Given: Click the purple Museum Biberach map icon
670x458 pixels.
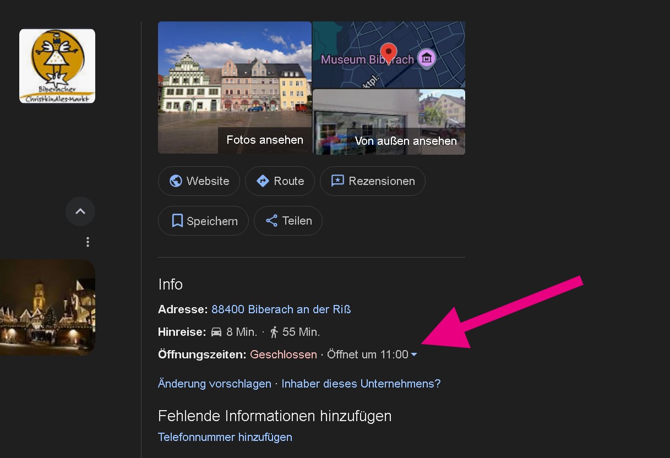Looking at the screenshot, I should [x=427, y=58].
